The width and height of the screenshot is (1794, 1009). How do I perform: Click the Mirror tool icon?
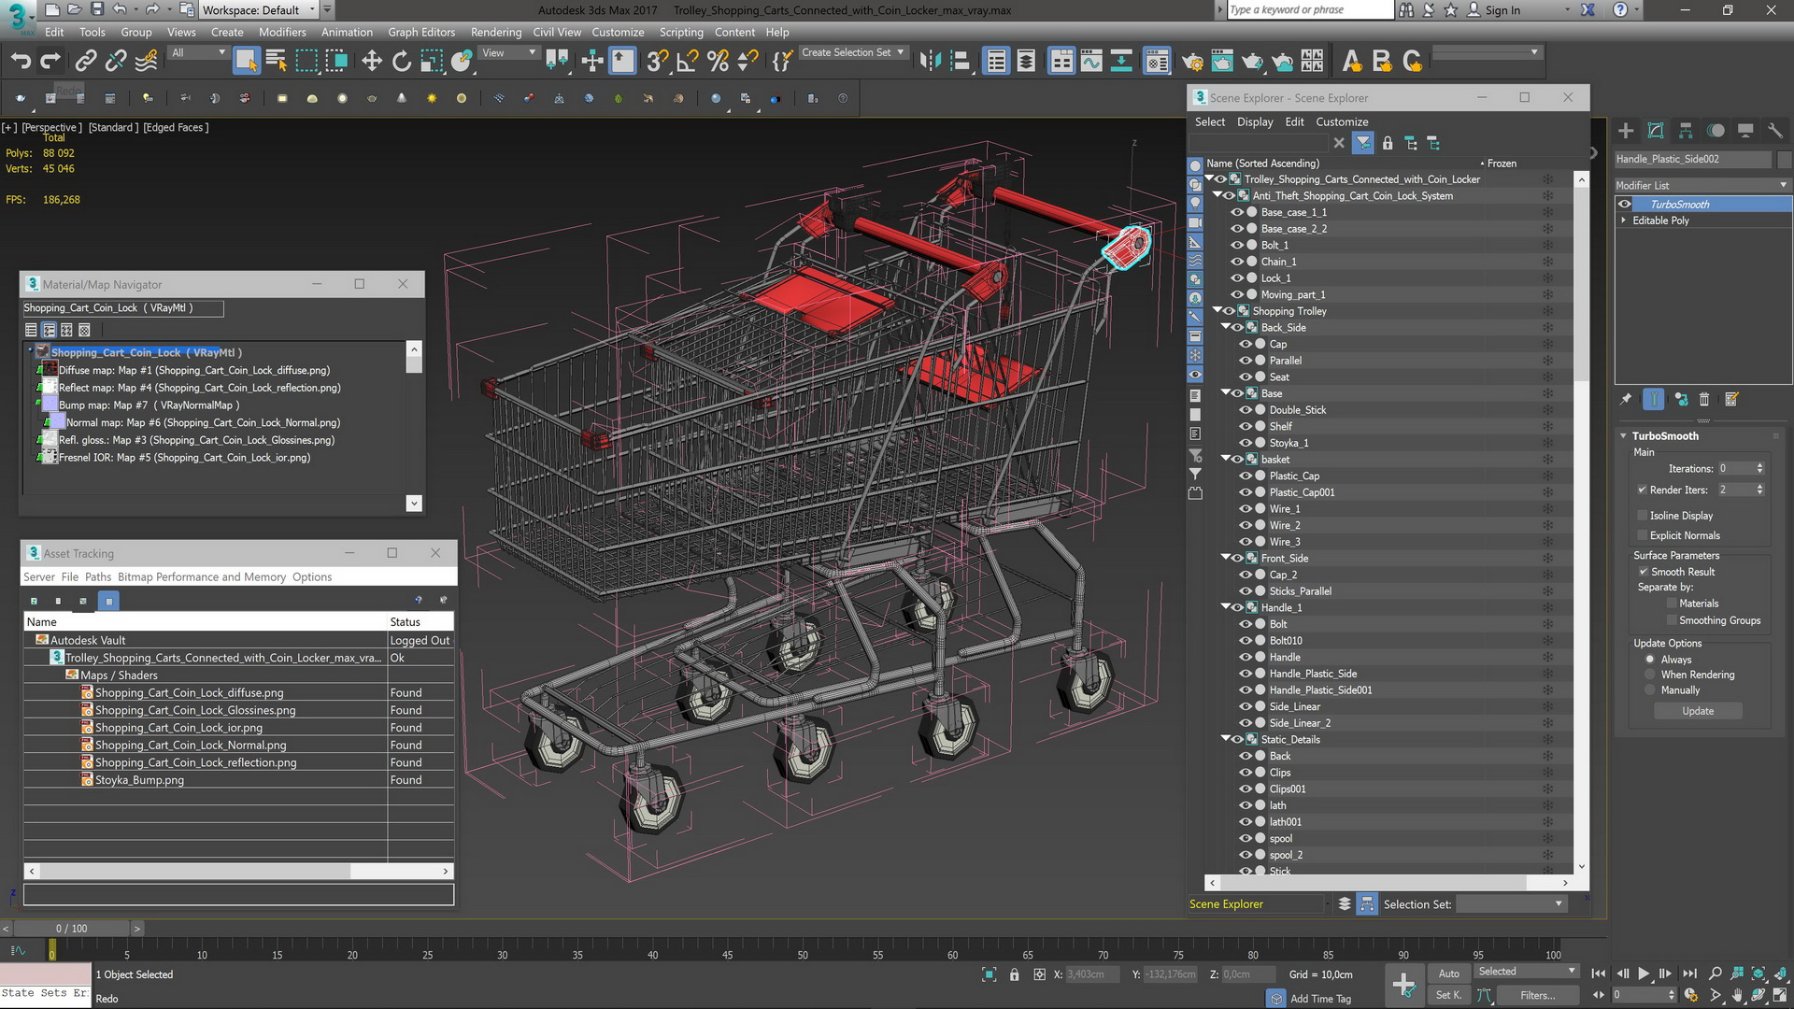pos(930,62)
